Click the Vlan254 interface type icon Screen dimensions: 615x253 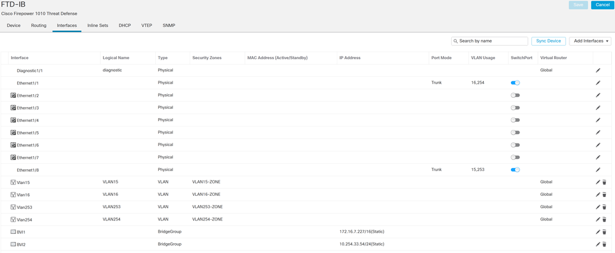[13, 220]
